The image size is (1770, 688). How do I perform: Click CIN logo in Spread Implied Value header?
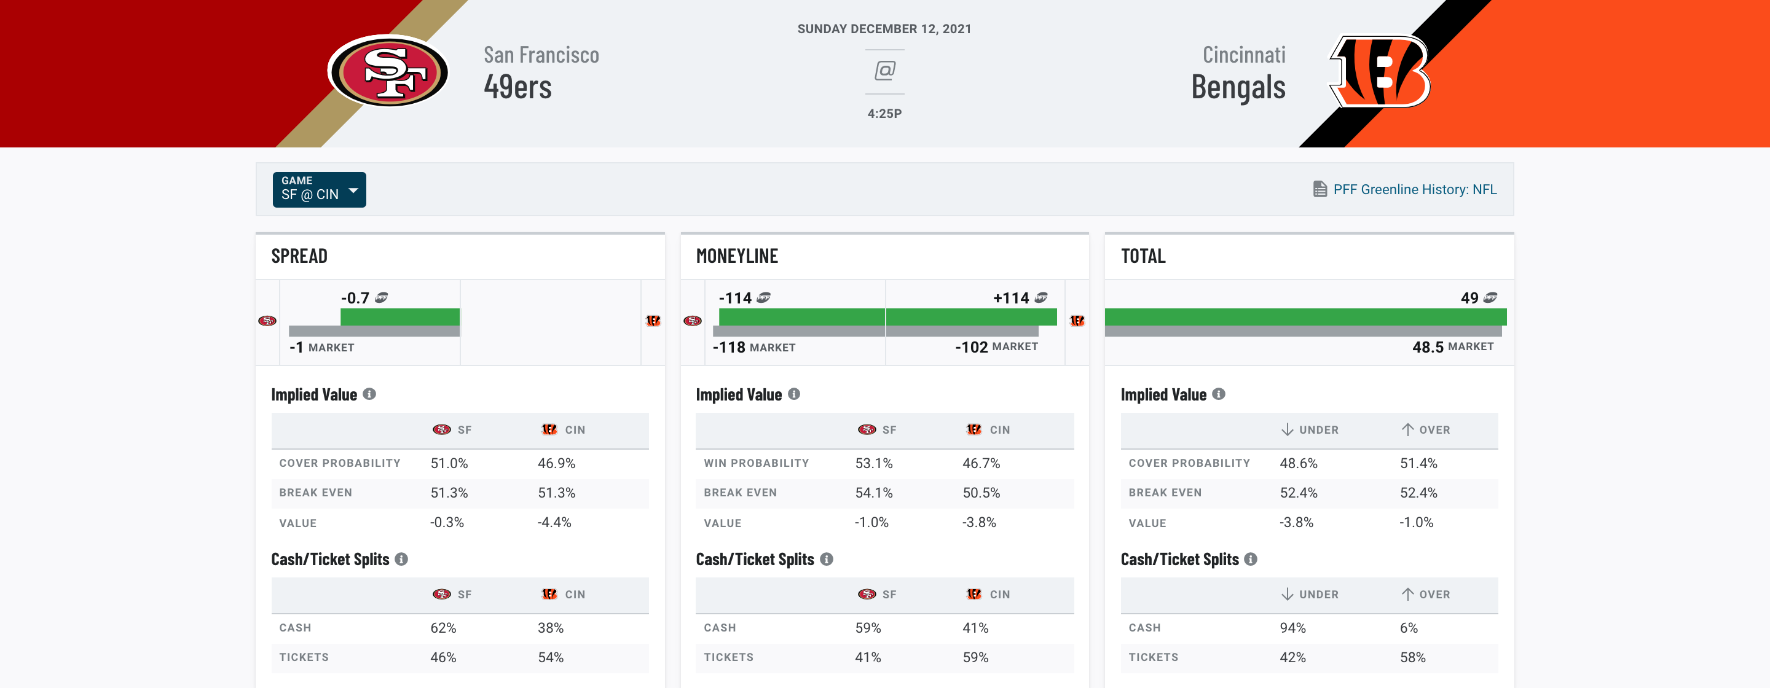[549, 430]
